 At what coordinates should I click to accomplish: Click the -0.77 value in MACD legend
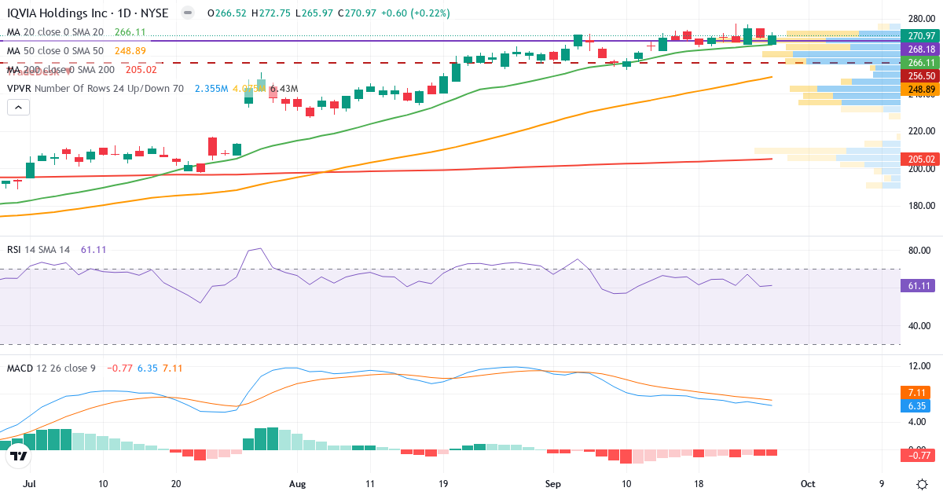pyautogui.click(x=119, y=368)
